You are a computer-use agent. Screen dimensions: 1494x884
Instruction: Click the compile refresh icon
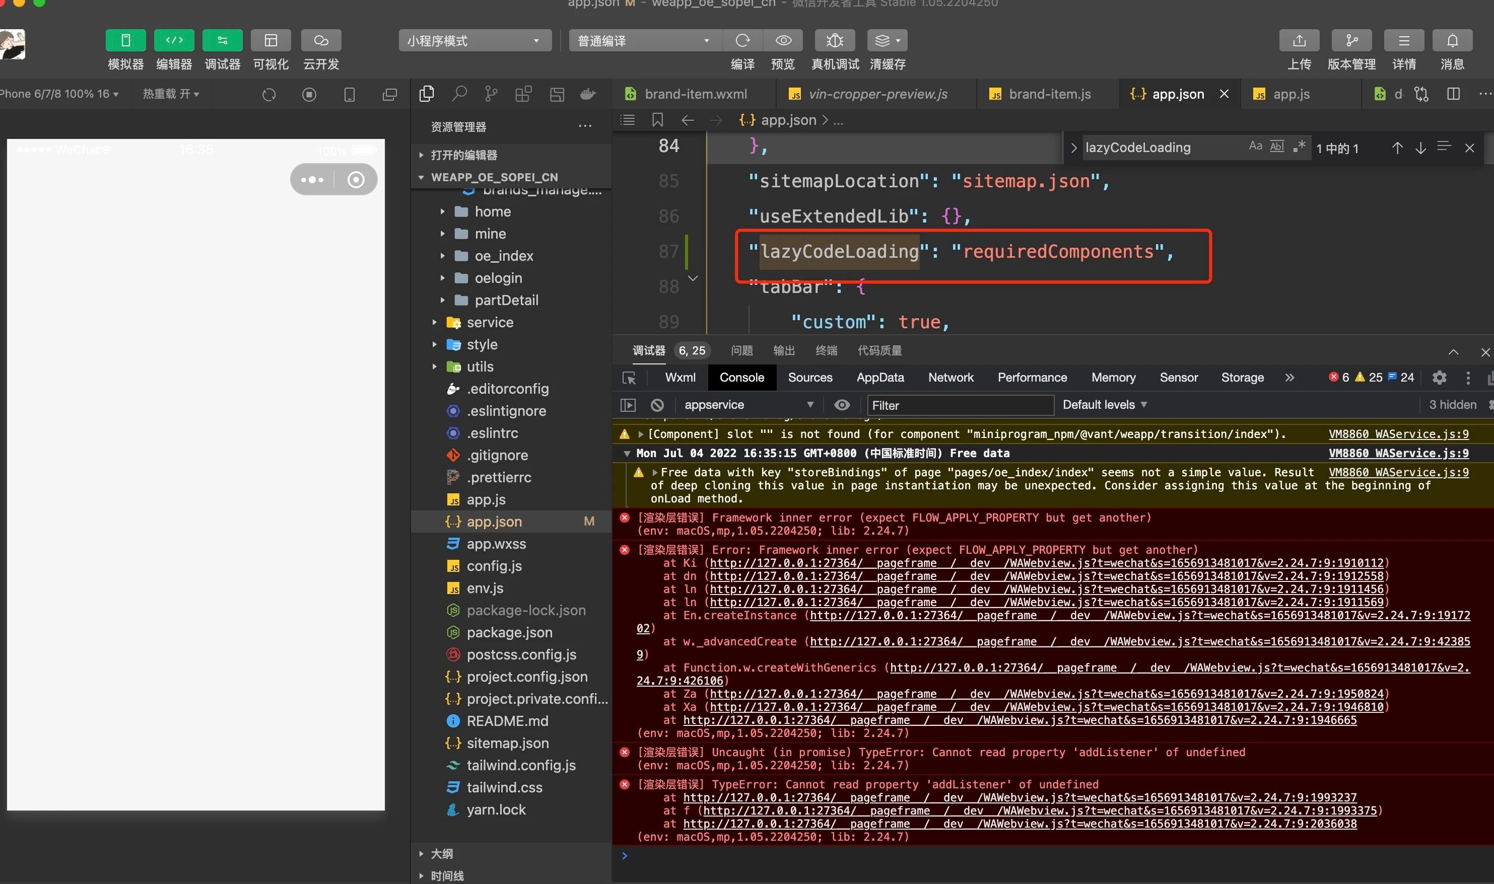click(x=742, y=40)
